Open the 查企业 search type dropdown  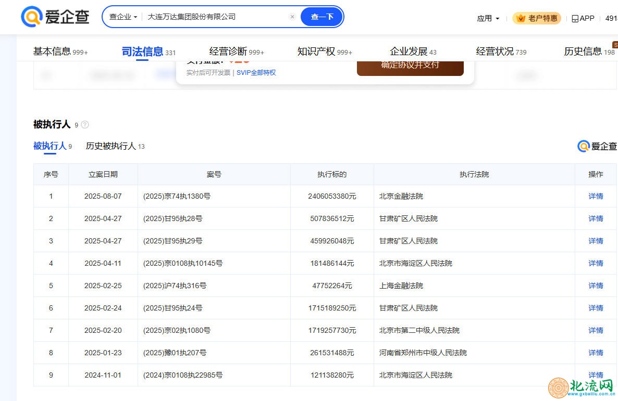tap(123, 17)
